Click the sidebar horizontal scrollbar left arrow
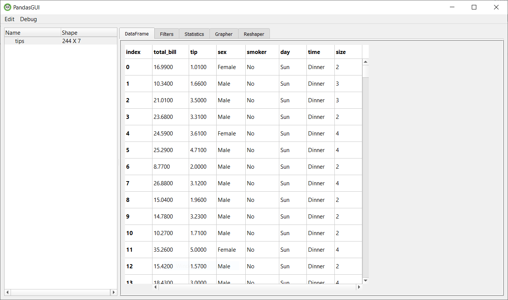Screen dimensions: 508x300 click(7, 292)
